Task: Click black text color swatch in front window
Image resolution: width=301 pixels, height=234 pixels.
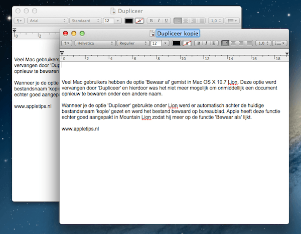Action: click(x=176, y=43)
